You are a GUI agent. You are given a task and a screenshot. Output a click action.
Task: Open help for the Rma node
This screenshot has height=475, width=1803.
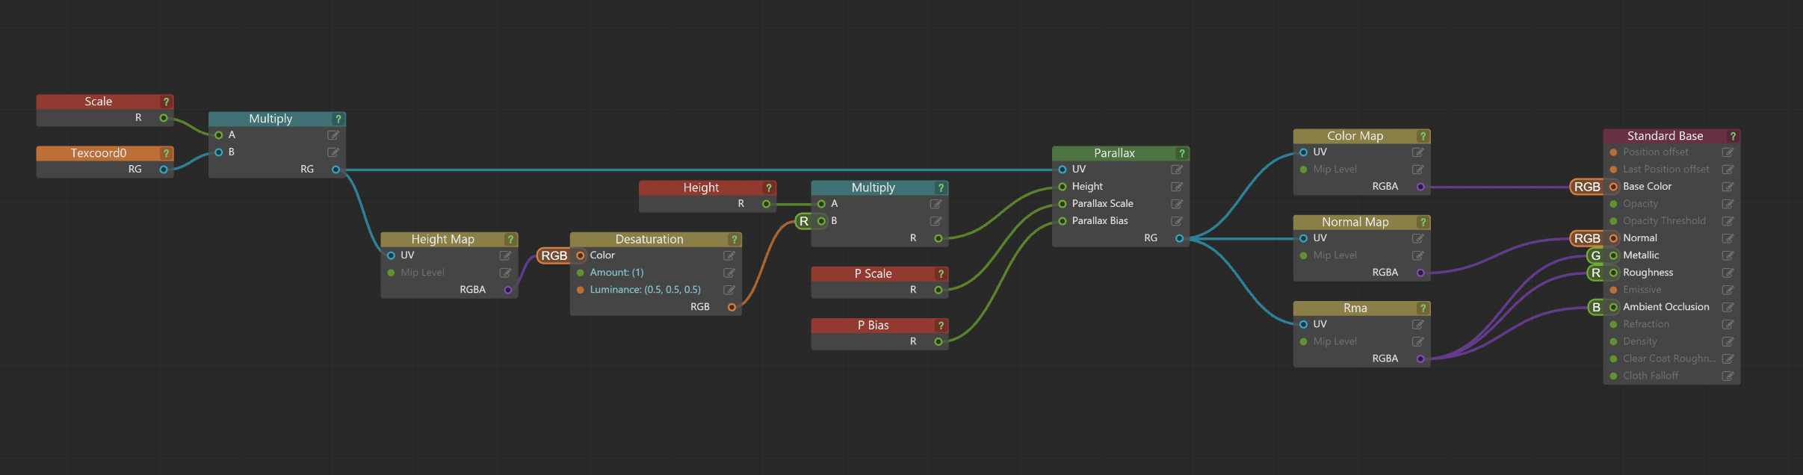coord(1423,308)
